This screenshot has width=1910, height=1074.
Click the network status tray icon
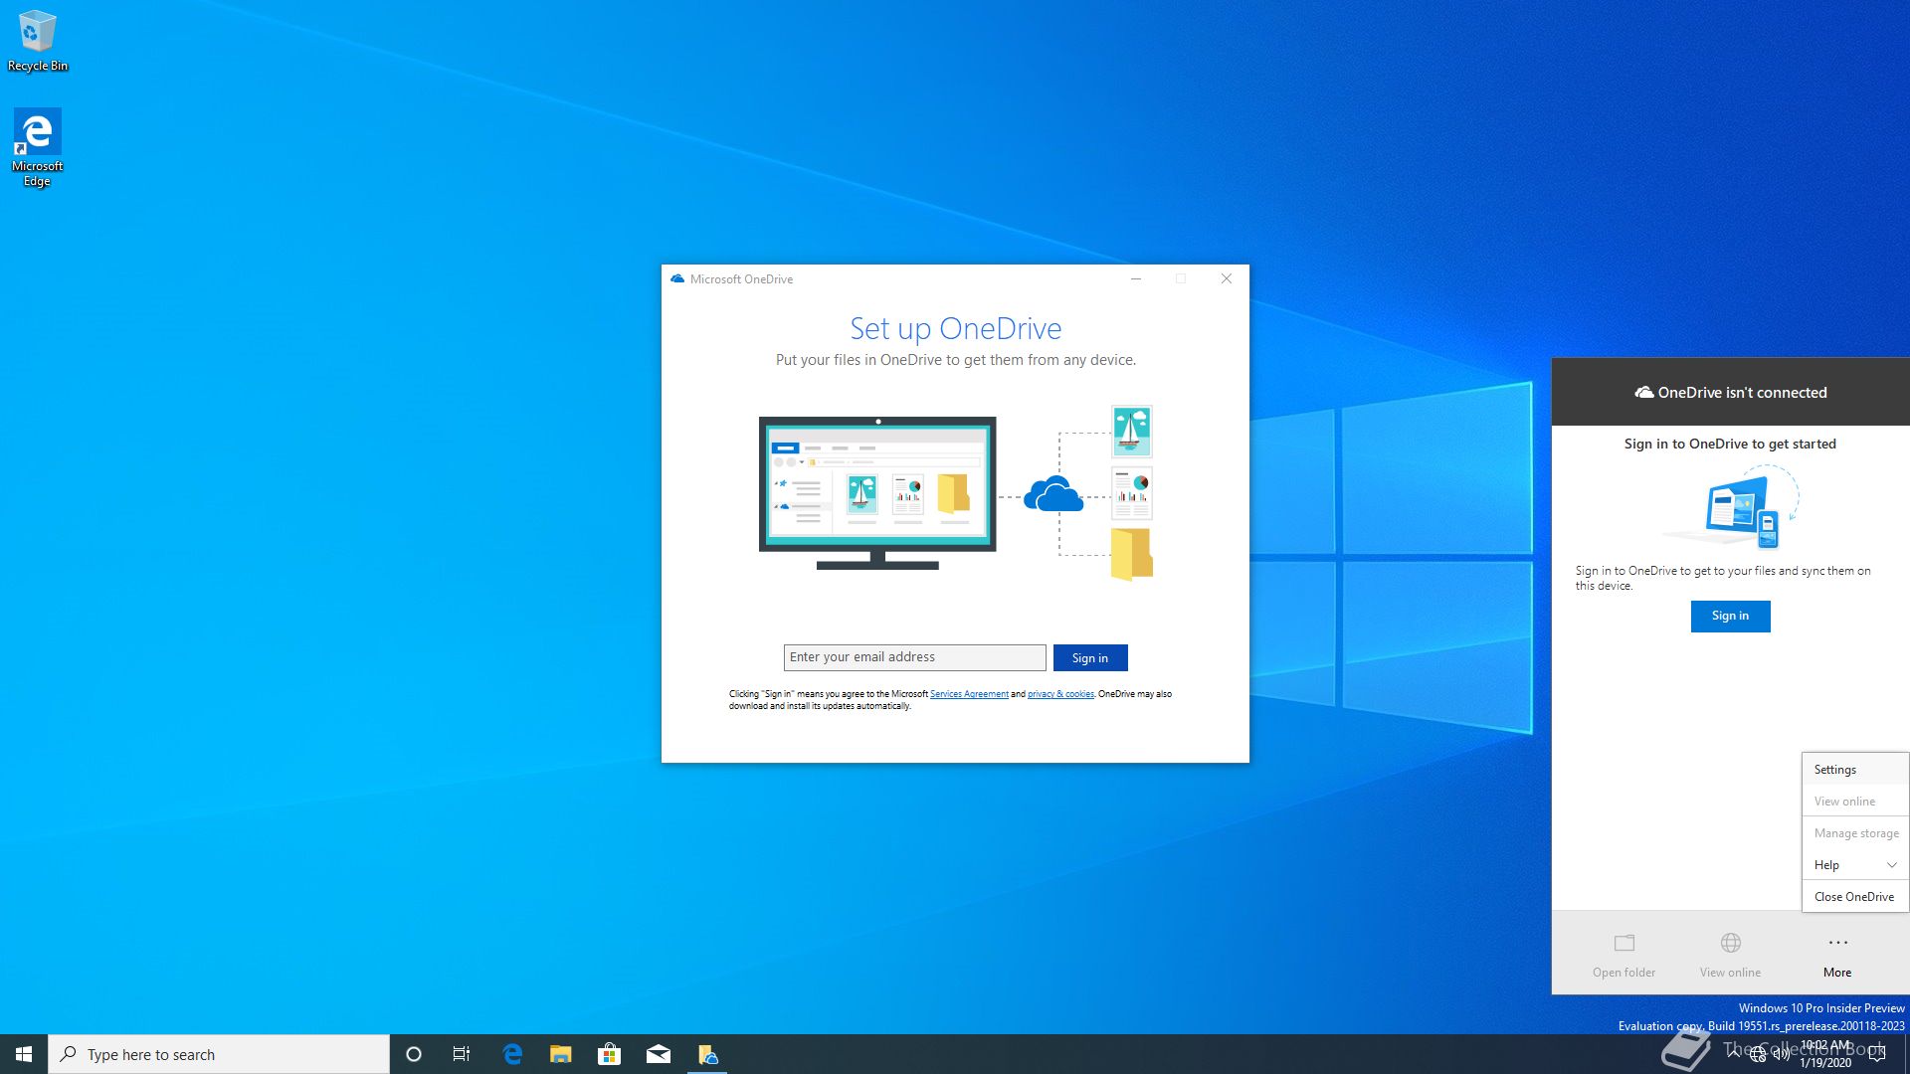(x=1758, y=1055)
